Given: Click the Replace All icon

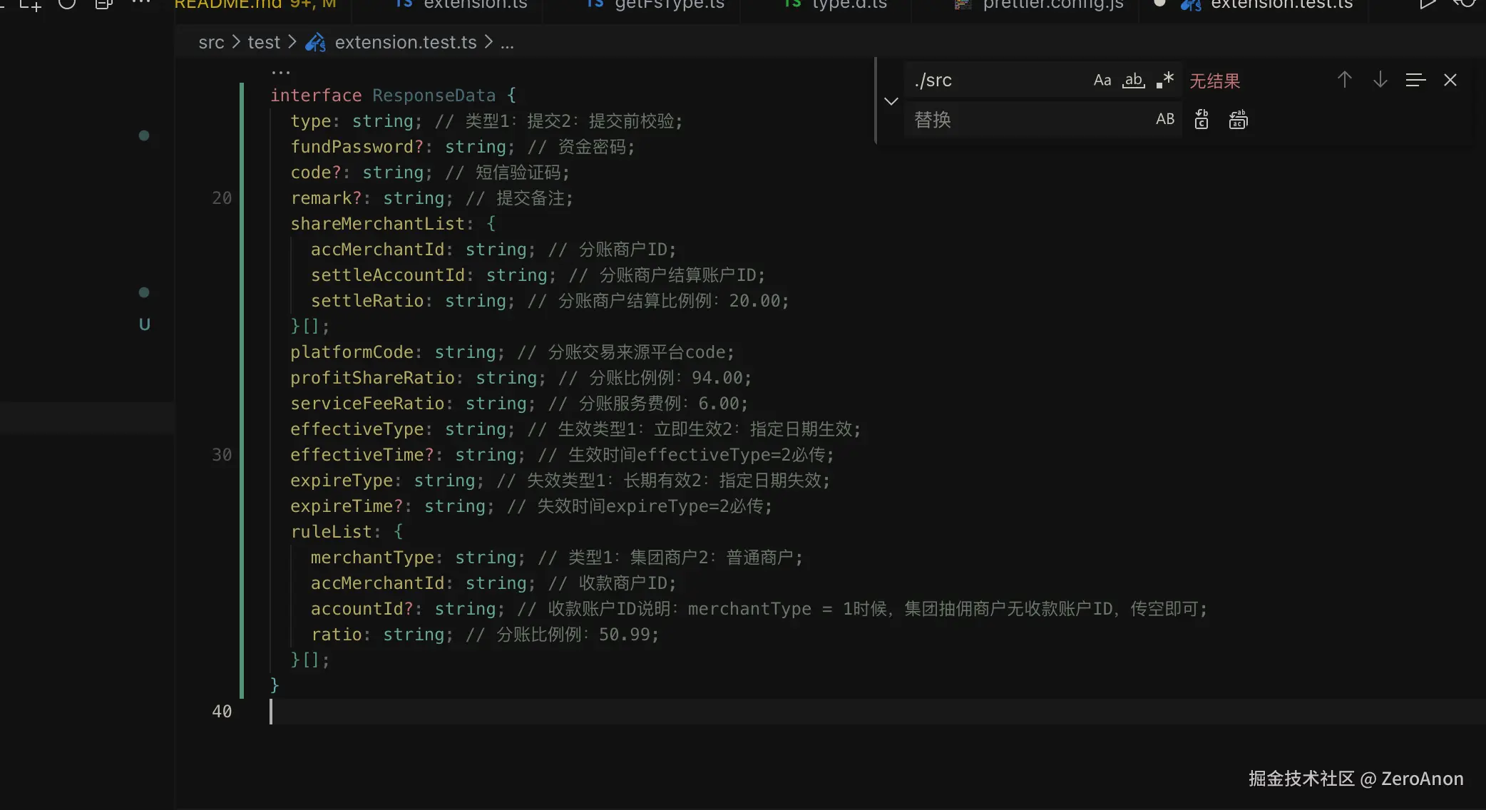Looking at the screenshot, I should pos(1238,120).
